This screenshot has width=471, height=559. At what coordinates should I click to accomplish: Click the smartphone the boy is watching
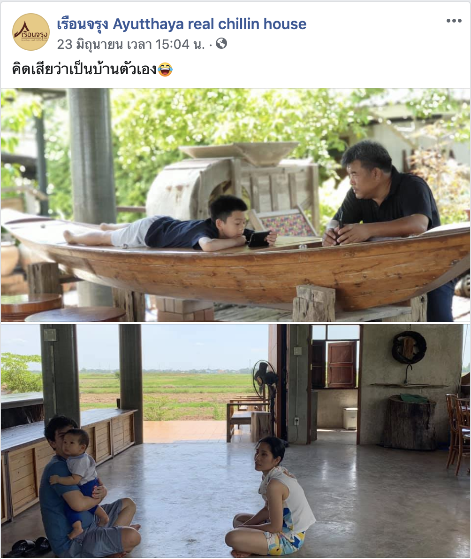coord(259,239)
